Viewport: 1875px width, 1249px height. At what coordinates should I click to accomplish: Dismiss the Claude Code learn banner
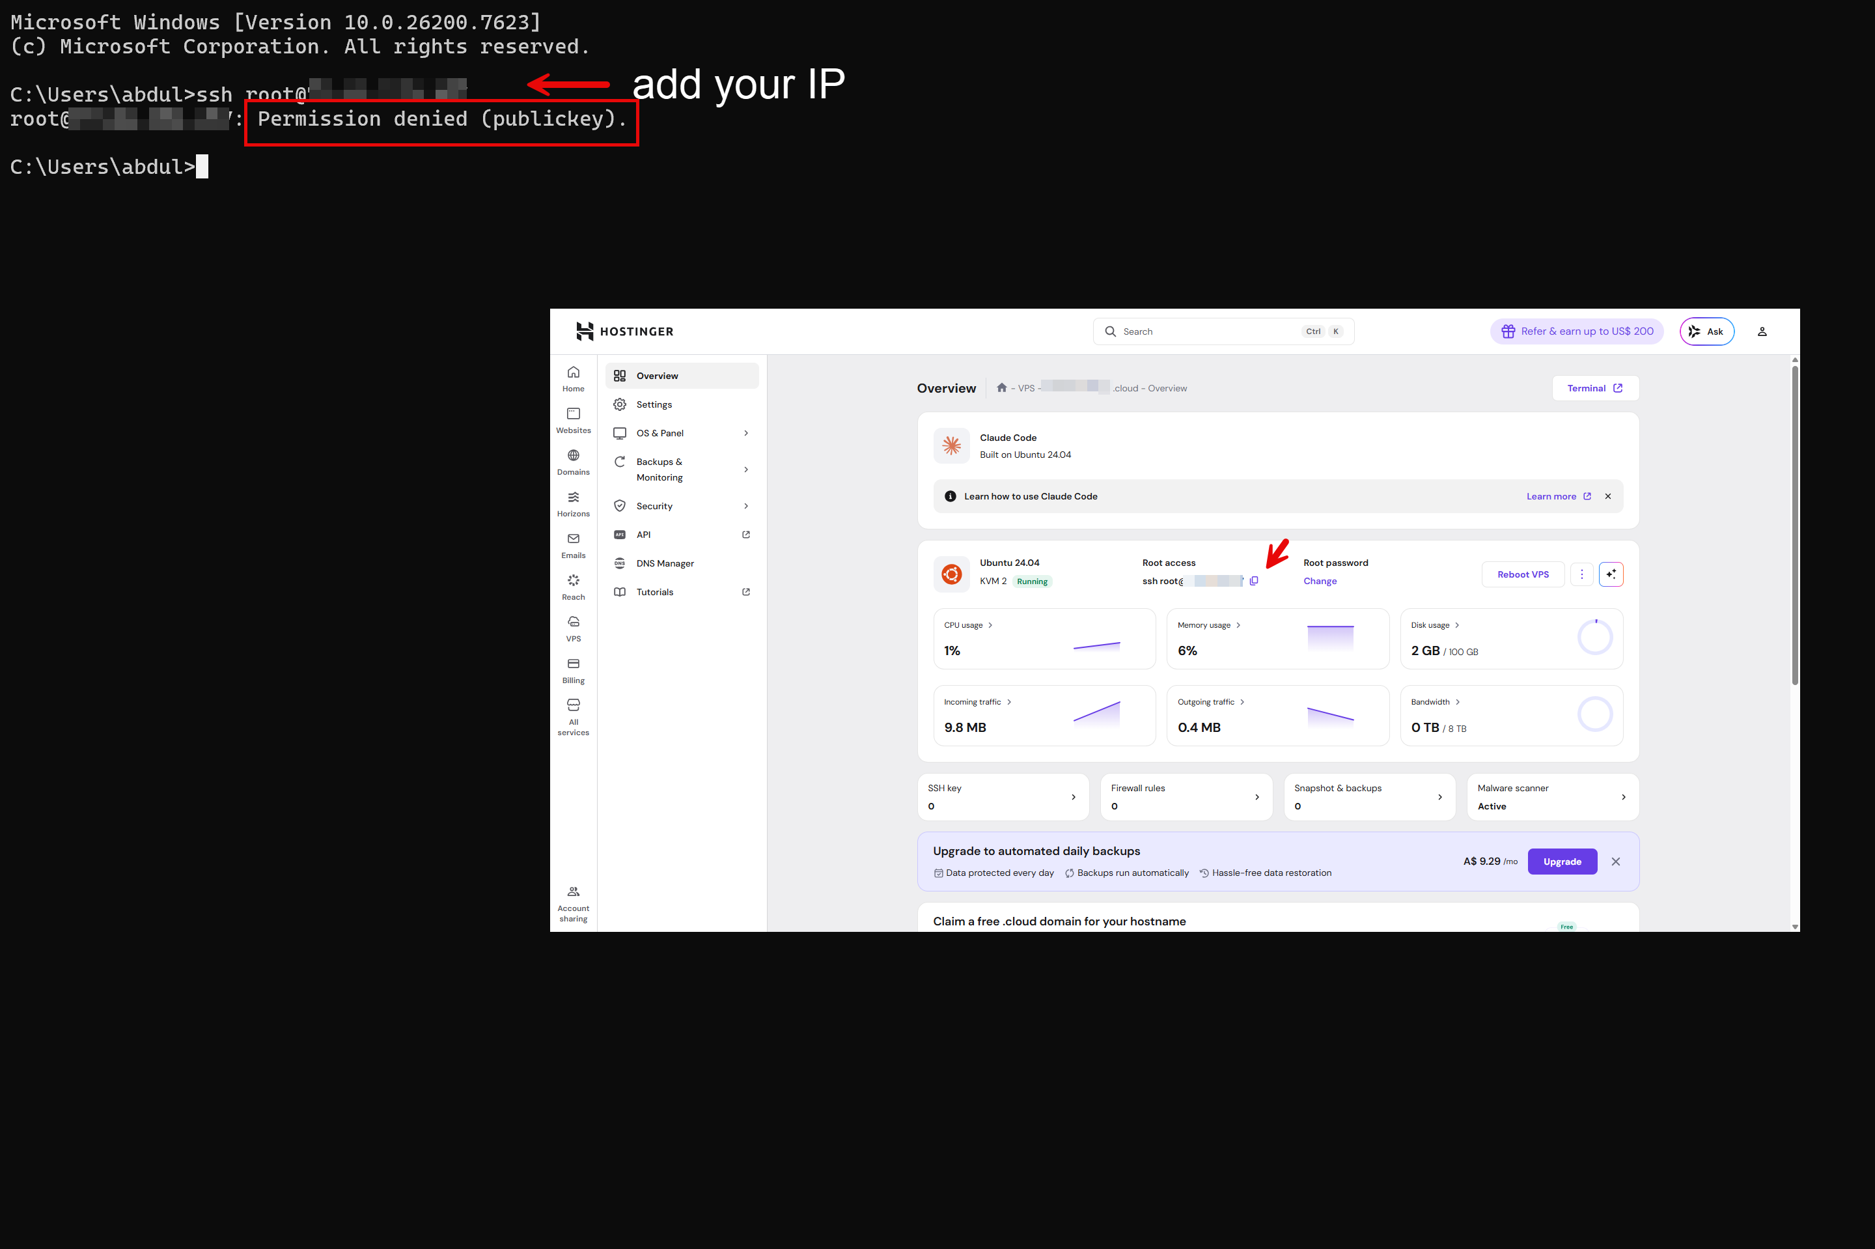pyautogui.click(x=1608, y=496)
